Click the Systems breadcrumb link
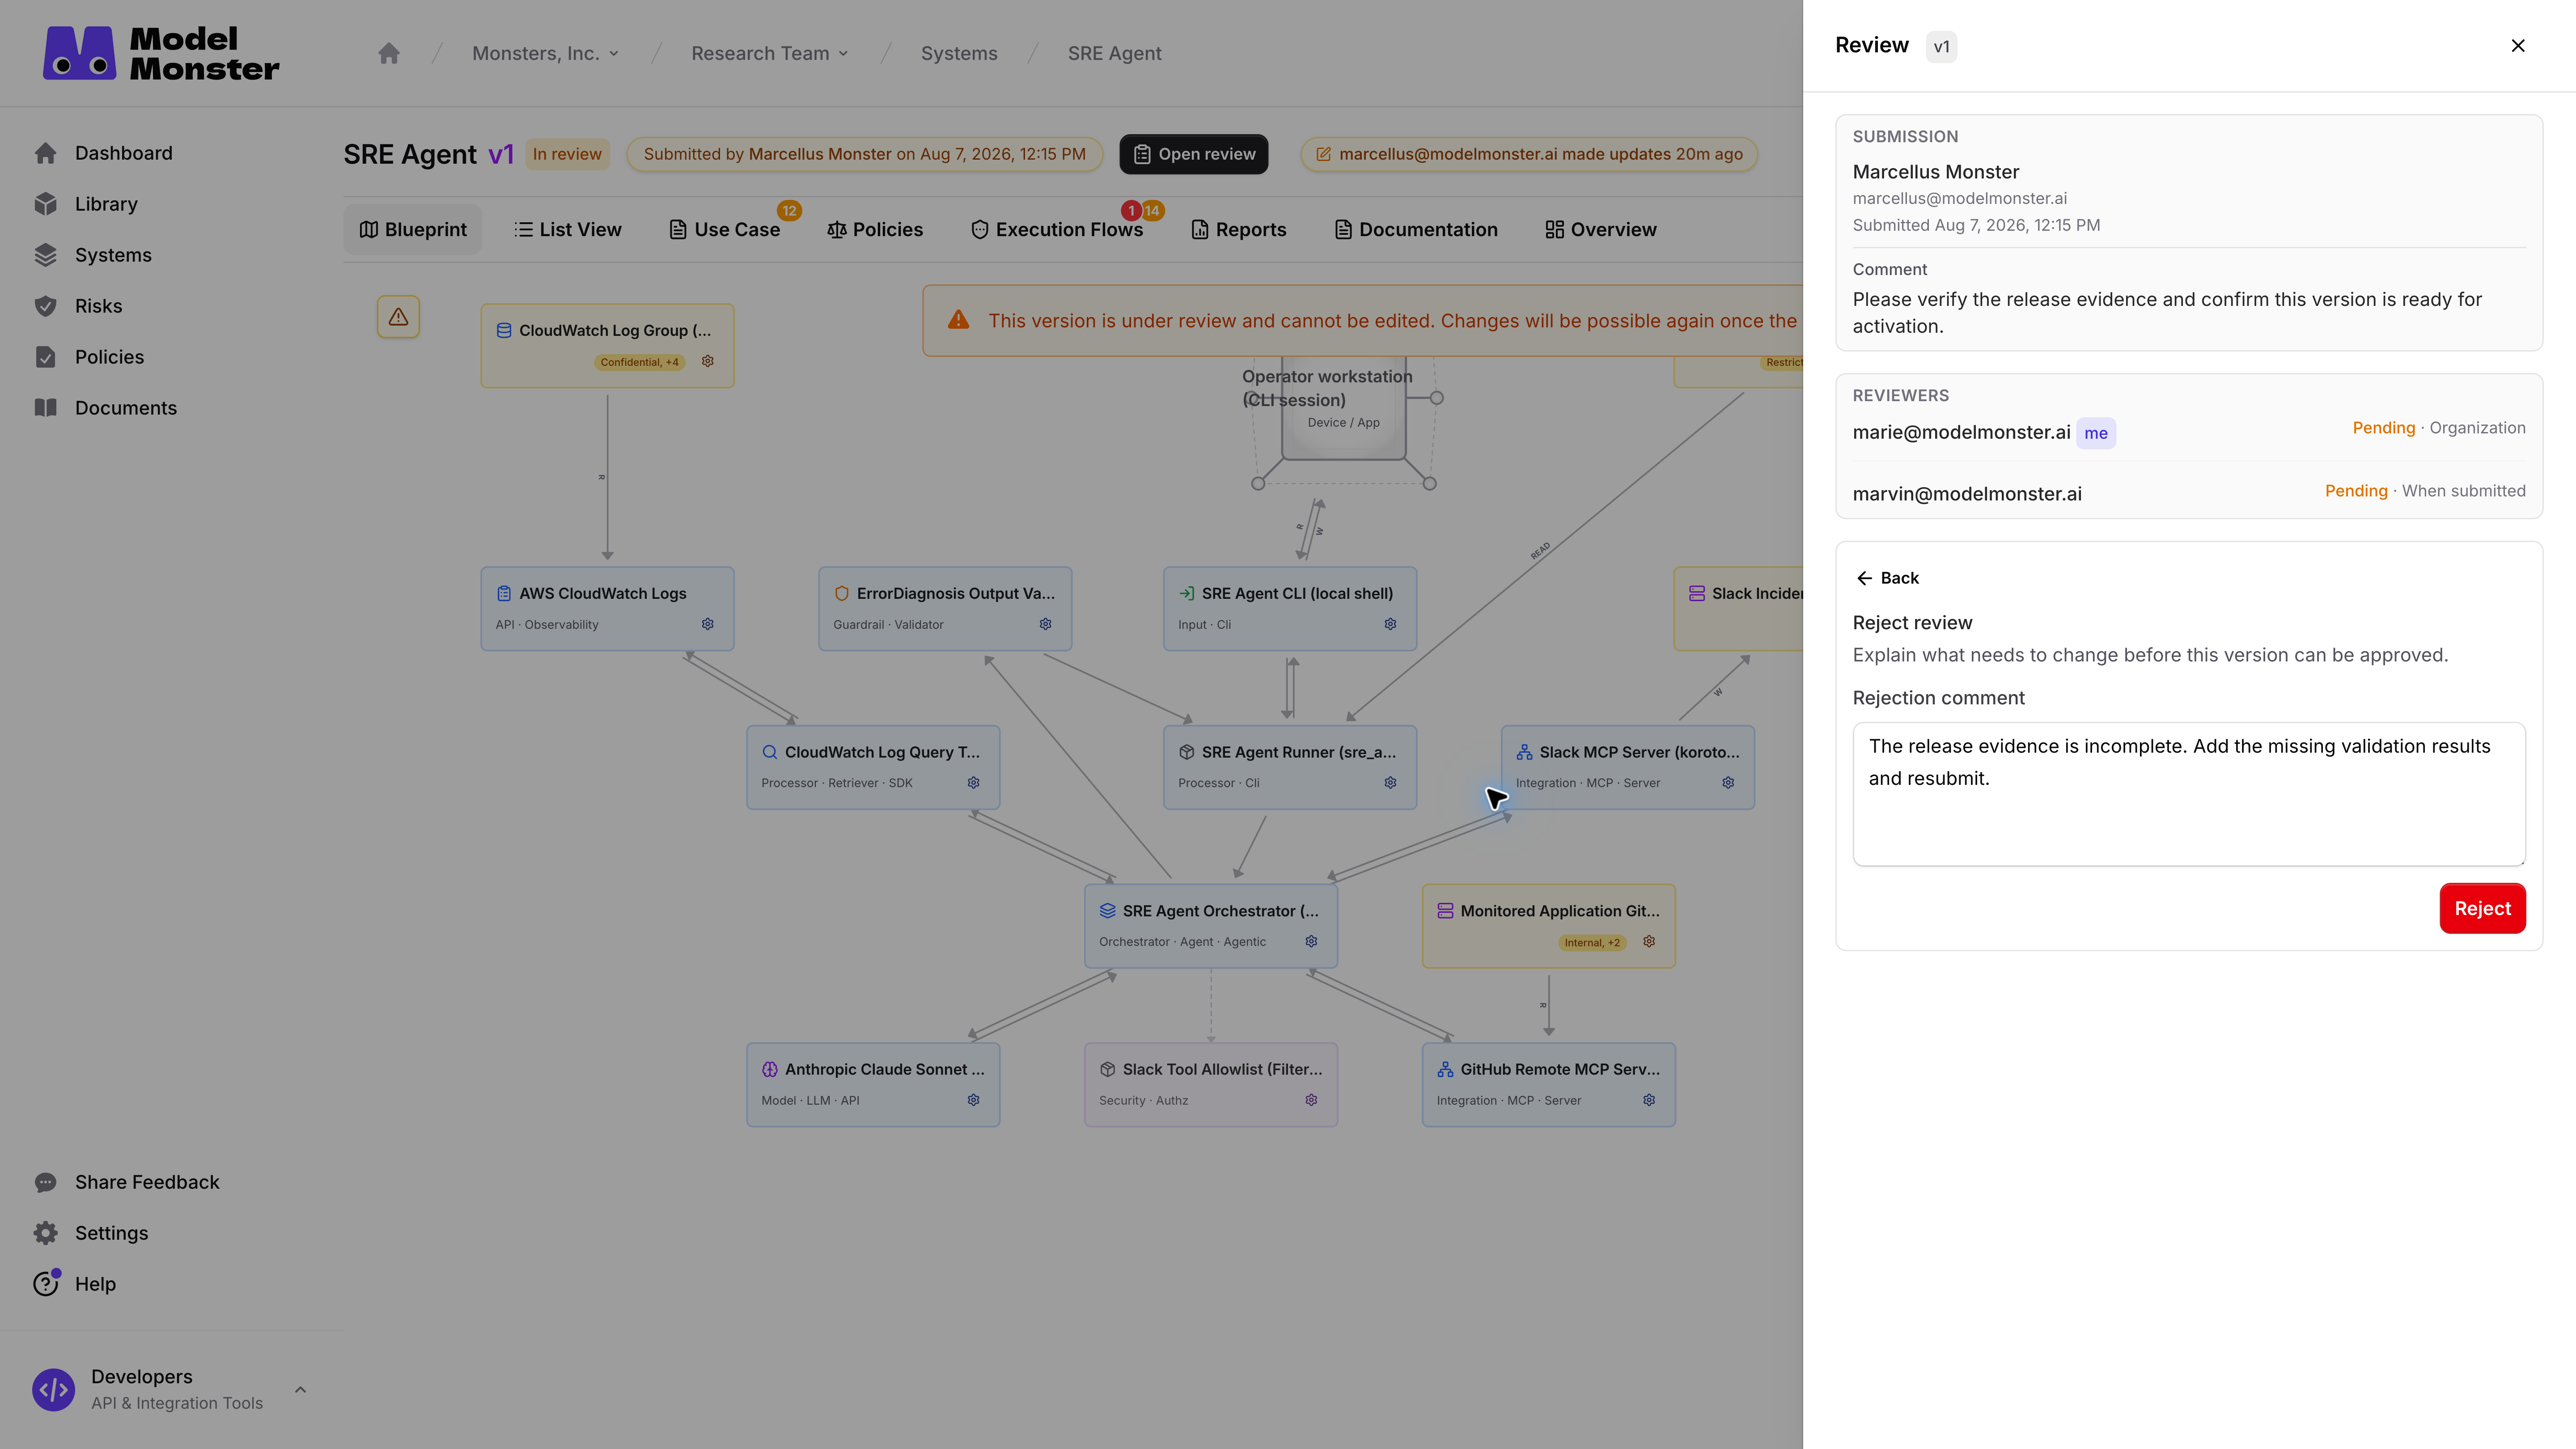Viewport: 2576px width, 1449px height. click(959, 53)
